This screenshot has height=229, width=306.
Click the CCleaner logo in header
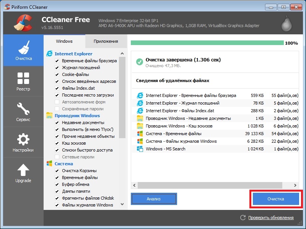point(23,23)
